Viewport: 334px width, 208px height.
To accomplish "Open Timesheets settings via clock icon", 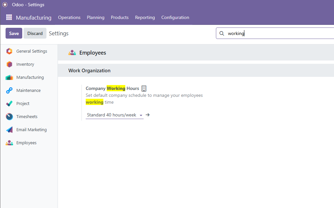I will [9, 117].
